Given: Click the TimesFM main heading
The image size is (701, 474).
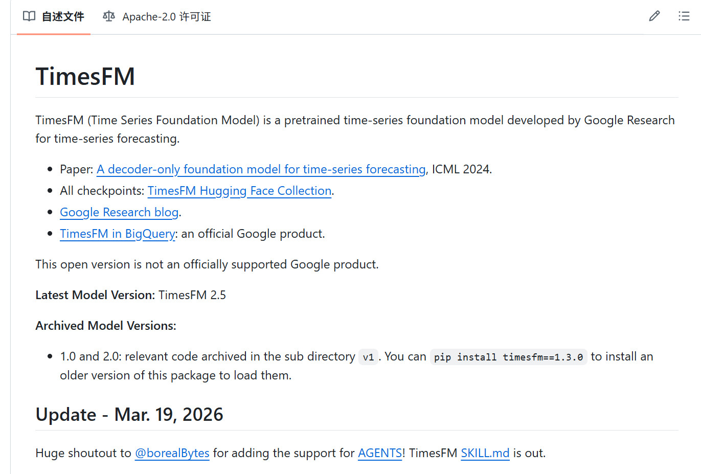Looking at the screenshot, I should (85, 77).
